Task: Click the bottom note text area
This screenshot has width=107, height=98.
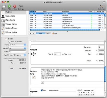Action: (72, 75)
